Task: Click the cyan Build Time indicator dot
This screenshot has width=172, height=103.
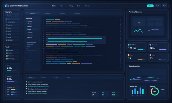Action: pos(129,45)
